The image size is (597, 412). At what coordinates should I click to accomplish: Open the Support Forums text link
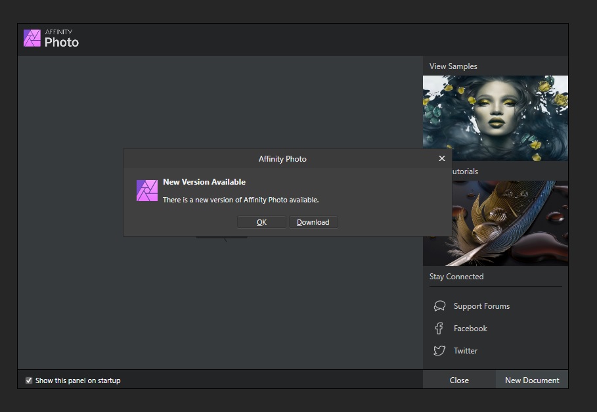click(x=481, y=306)
